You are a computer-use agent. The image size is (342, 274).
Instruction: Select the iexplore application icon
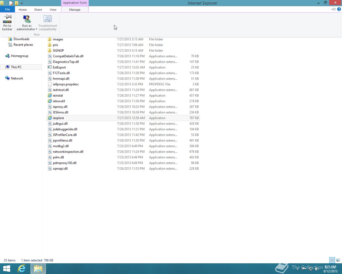click(50, 118)
